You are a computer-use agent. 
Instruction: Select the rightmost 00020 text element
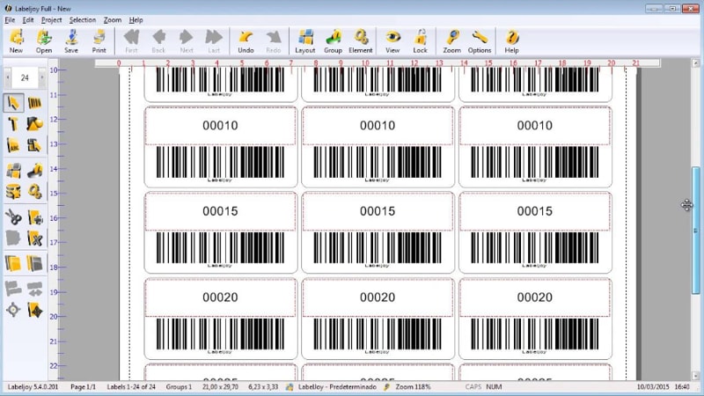pos(535,297)
